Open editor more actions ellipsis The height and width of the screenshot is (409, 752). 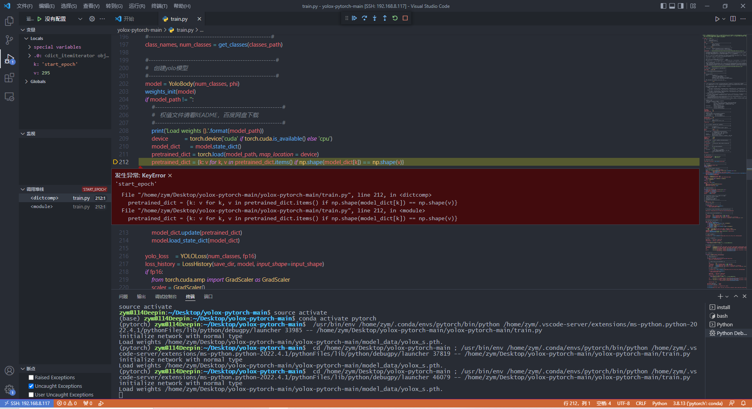coord(743,19)
